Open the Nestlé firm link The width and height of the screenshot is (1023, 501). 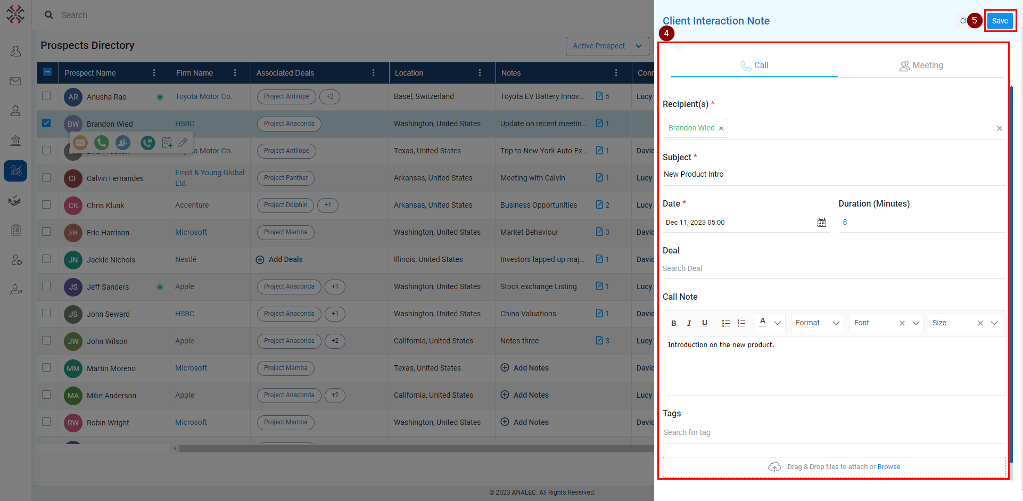(x=186, y=259)
